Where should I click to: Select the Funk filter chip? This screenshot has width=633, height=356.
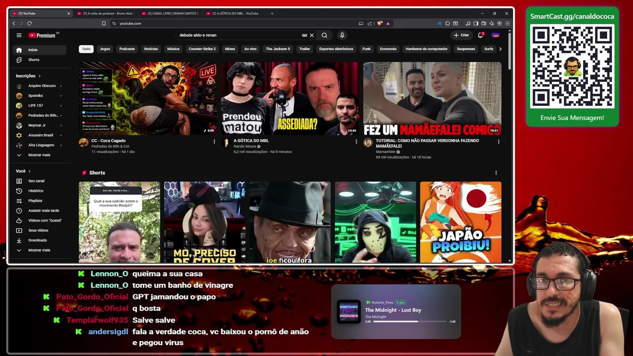coord(366,49)
